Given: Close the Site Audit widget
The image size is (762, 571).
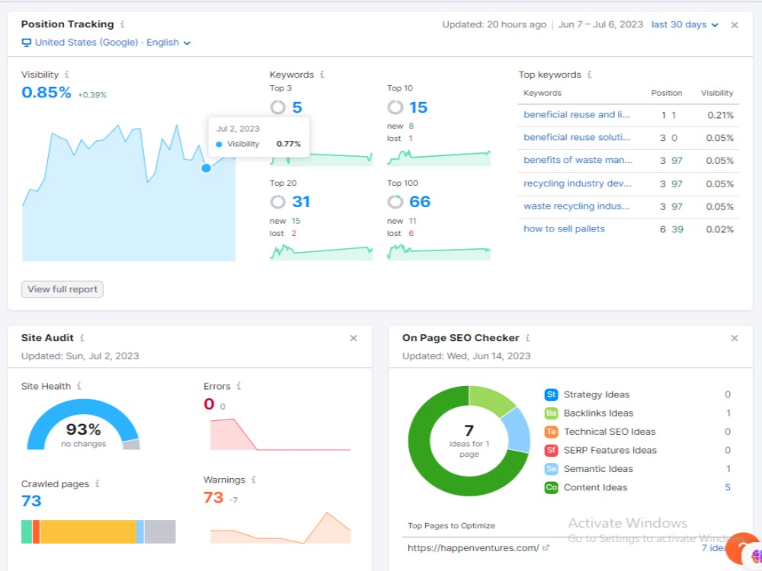Looking at the screenshot, I should coord(354,339).
